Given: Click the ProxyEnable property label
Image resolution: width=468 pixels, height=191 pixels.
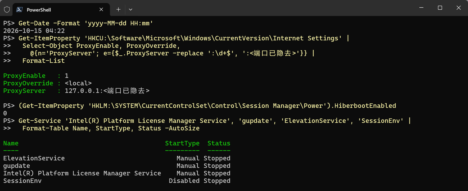Looking at the screenshot, I should click(x=24, y=76).
